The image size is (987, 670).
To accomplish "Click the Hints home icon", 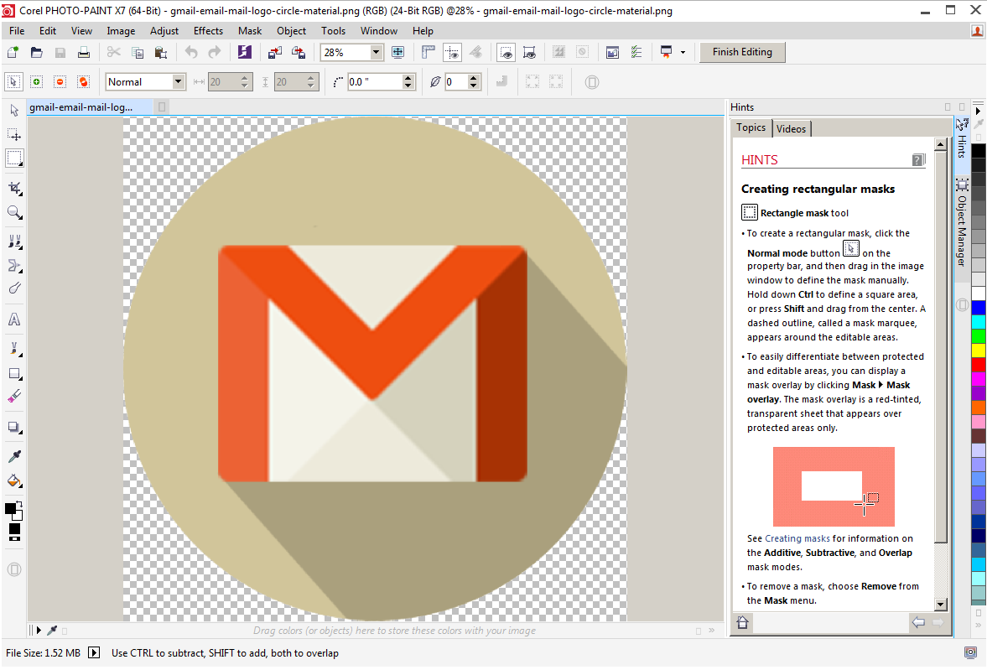I will coord(743,623).
